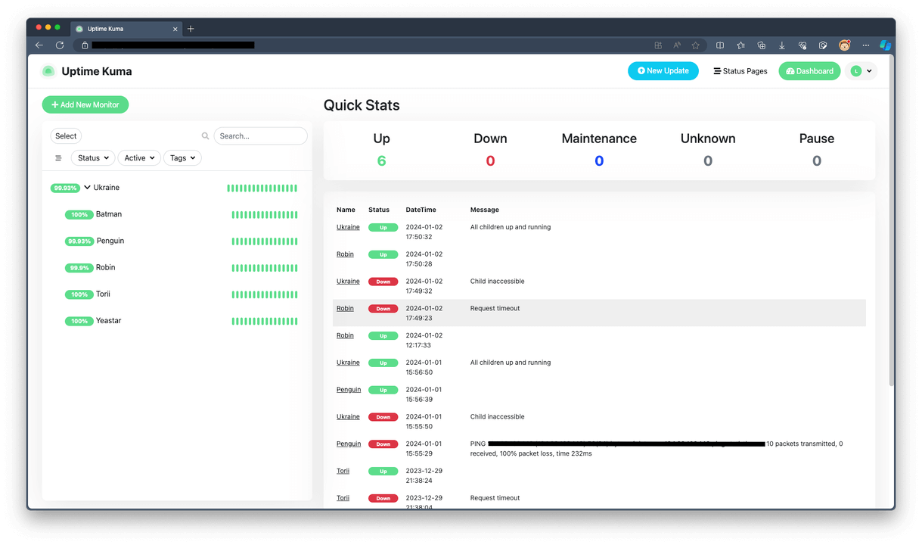Switch to the Uptime Kuma tab
The width and height of the screenshot is (922, 545).
pos(126,29)
